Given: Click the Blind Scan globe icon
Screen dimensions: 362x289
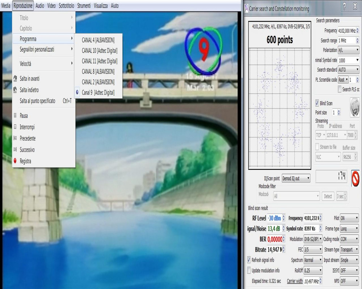Looking at the screenshot, I should (x=355, y=107).
